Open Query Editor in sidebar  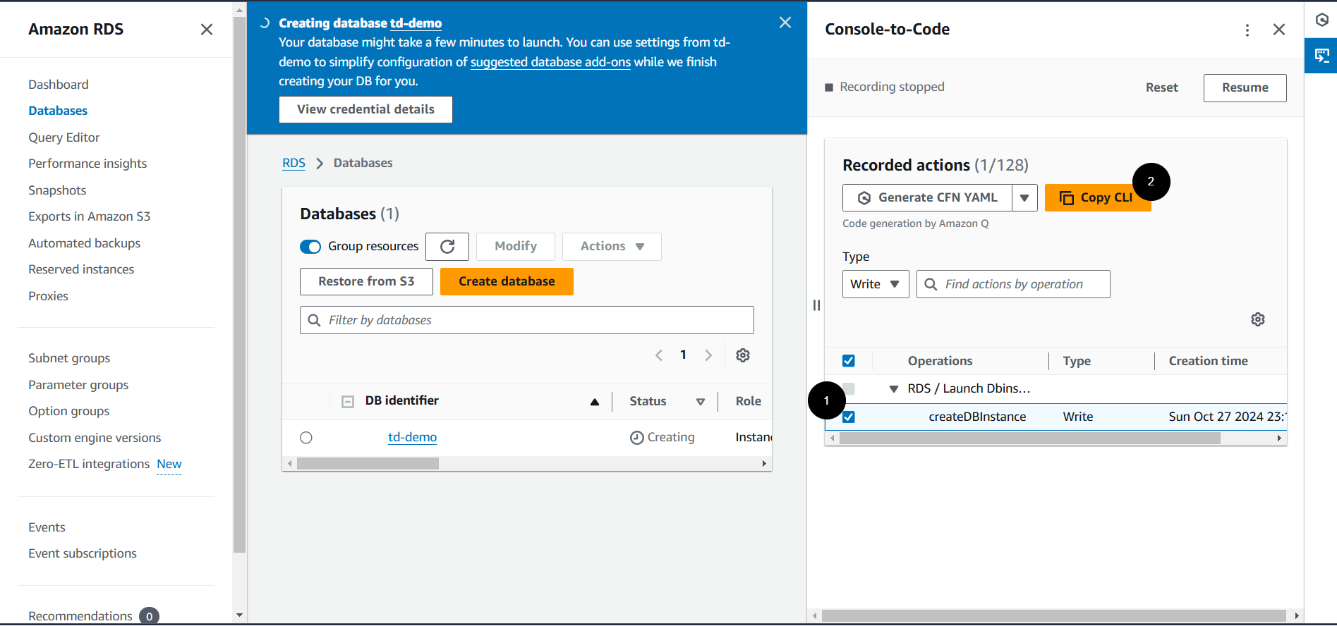click(x=64, y=137)
